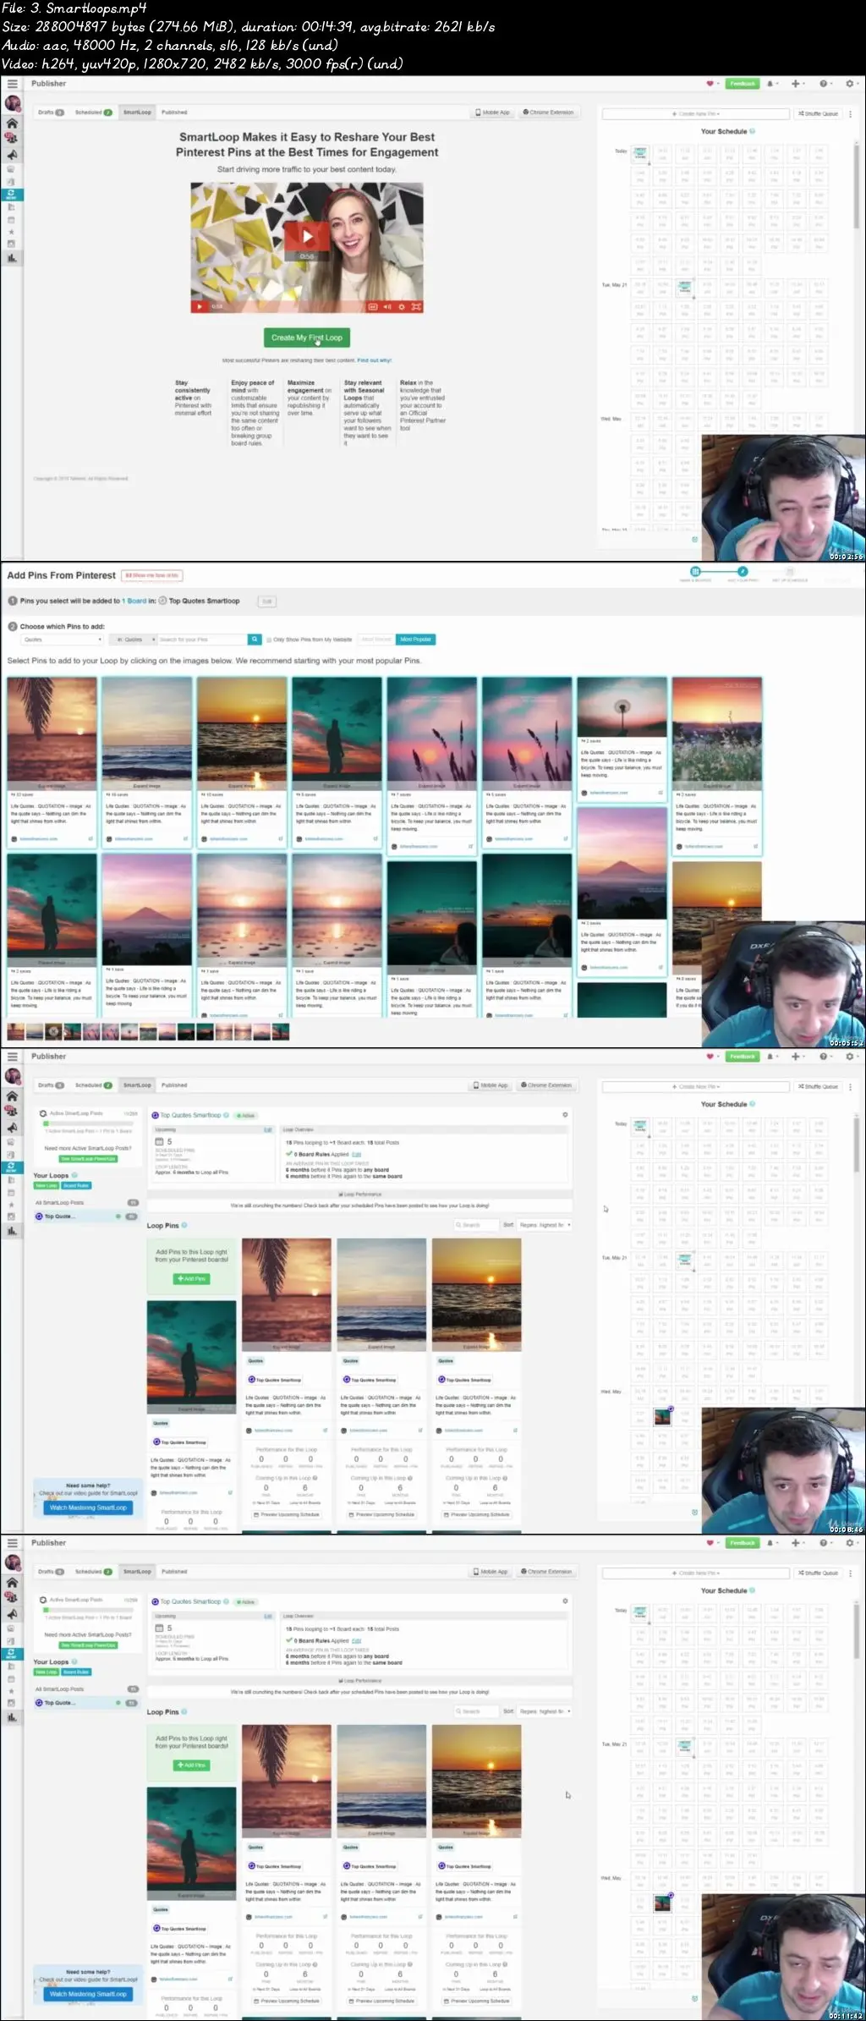
Task: Click home icon in top frame sidebar
Action: coord(12,124)
